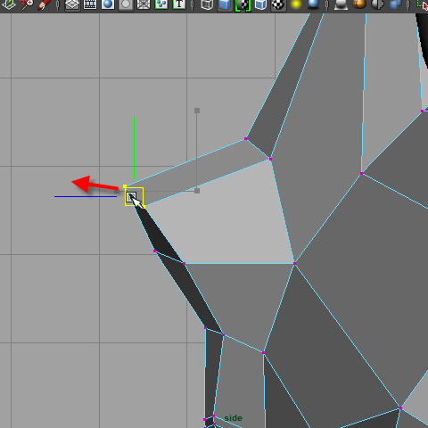Select Smooth Shade All blue cube
Image resolution: width=428 pixels, height=428 pixels.
225,4
